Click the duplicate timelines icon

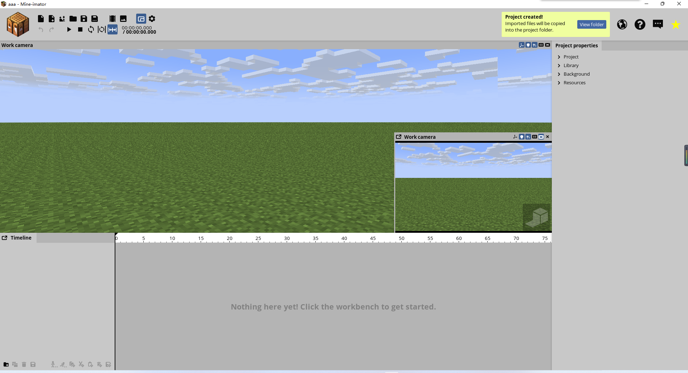click(15, 364)
